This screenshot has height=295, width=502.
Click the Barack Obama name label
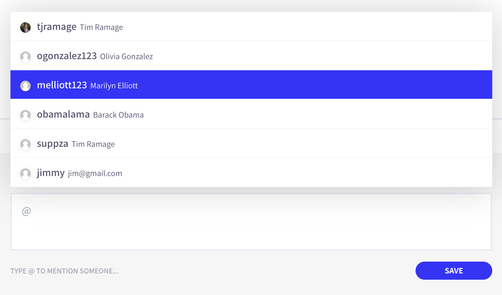click(119, 115)
